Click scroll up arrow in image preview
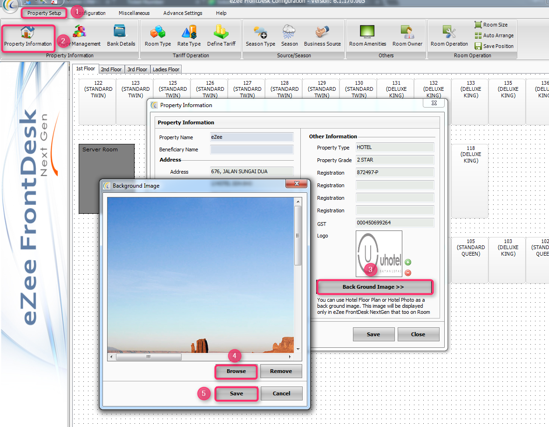Screen dimensions: 549x427 click(298, 201)
